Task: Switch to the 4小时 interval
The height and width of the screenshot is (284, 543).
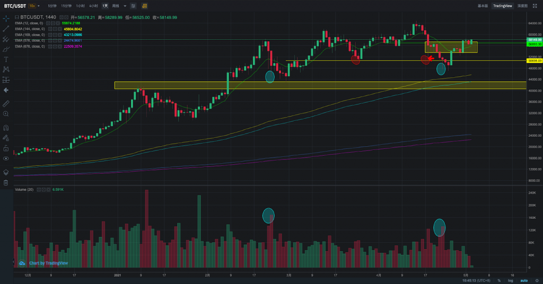Action: coord(93,6)
